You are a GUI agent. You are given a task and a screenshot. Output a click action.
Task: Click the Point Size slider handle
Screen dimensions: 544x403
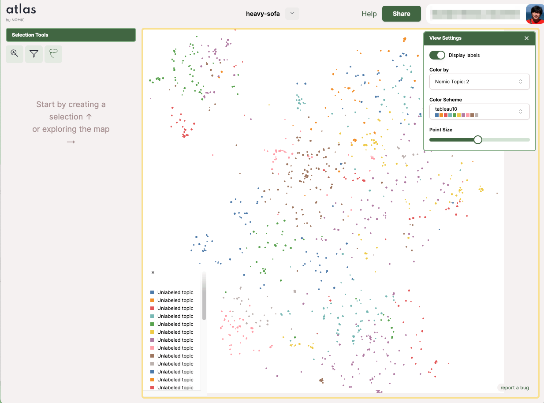click(x=477, y=140)
